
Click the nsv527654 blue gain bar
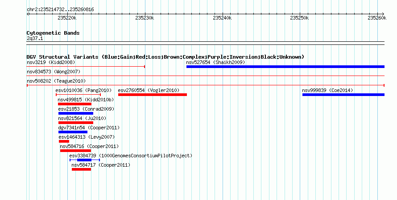pyautogui.click(x=285, y=67)
